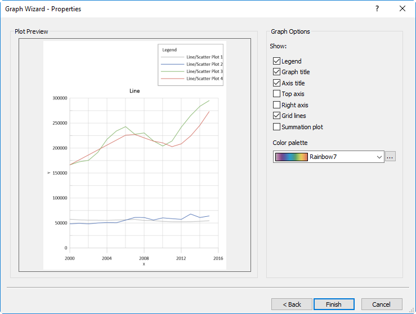Image resolution: width=416 pixels, height=314 pixels.
Task: Toggle the Grid lines checkbox
Action: pos(276,116)
